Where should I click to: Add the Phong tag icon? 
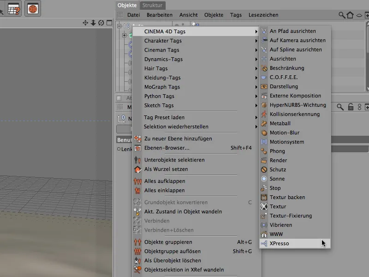(x=264, y=151)
